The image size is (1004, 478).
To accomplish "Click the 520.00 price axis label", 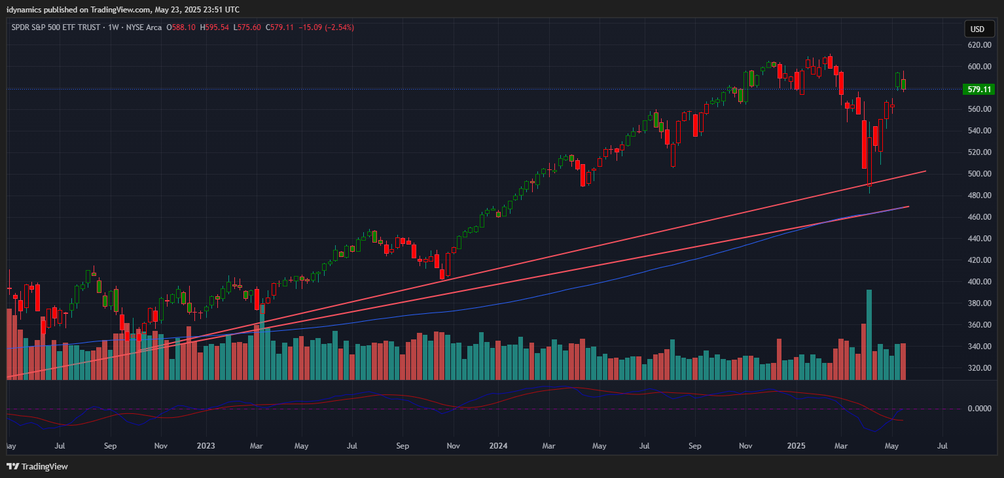I will tap(979, 152).
